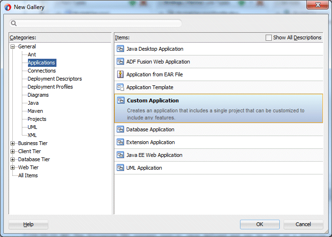The height and width of the screenshot is (237, 332).
Task: Collapse the General category node
Action: tap(13, 46)
